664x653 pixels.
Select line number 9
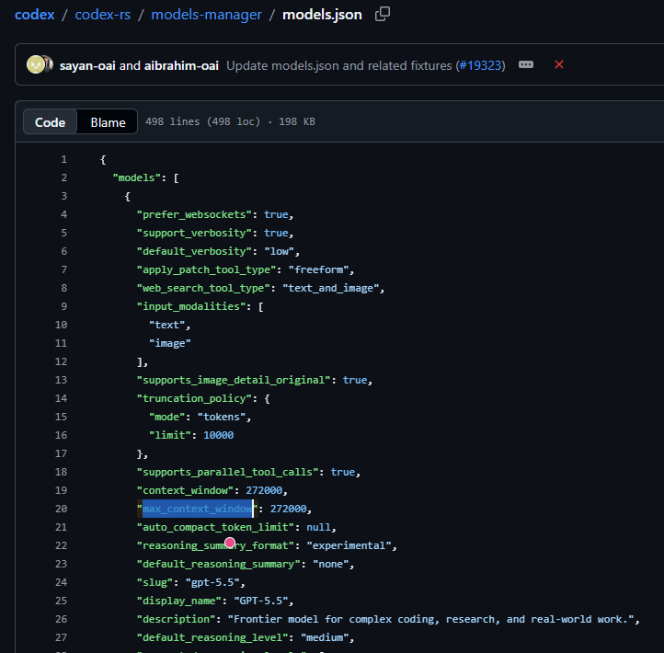(64, 306)
